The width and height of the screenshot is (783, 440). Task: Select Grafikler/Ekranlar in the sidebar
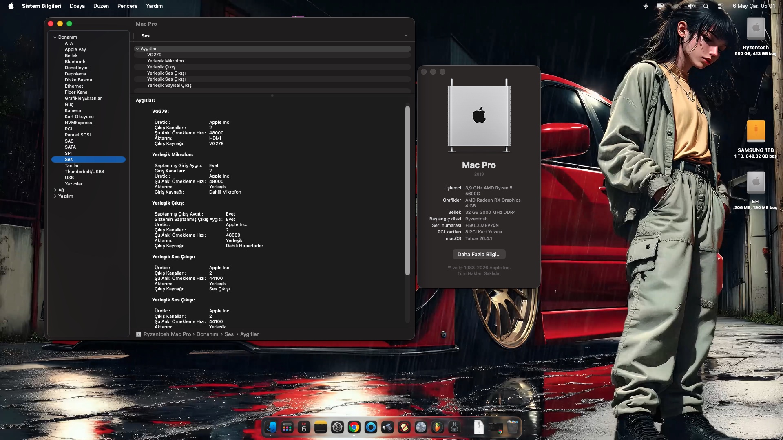(83, 98)
